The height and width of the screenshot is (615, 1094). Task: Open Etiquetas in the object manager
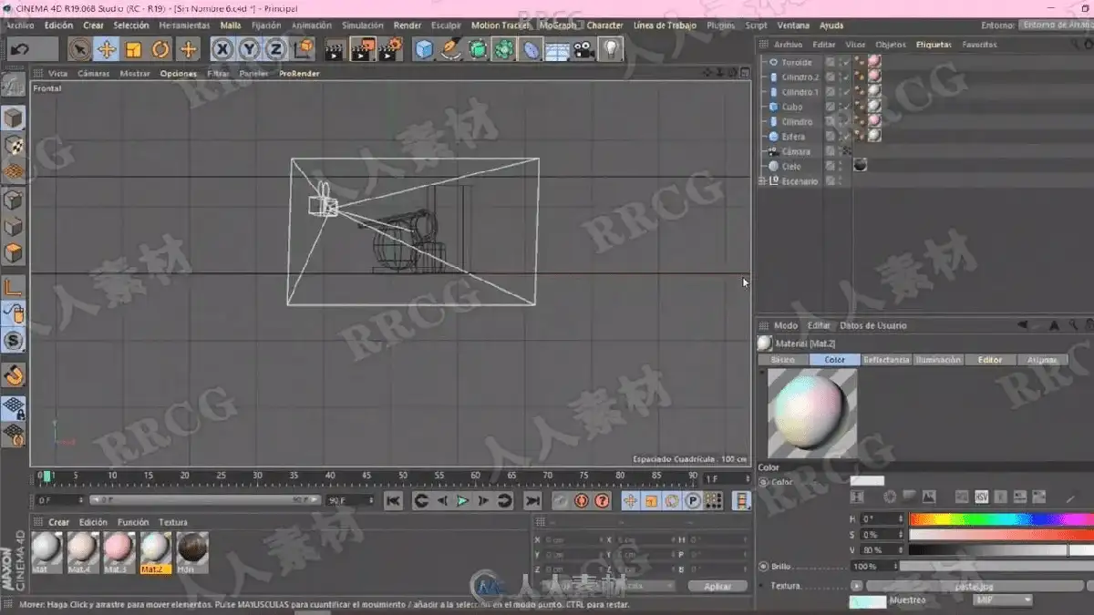(x=934, y=45)
